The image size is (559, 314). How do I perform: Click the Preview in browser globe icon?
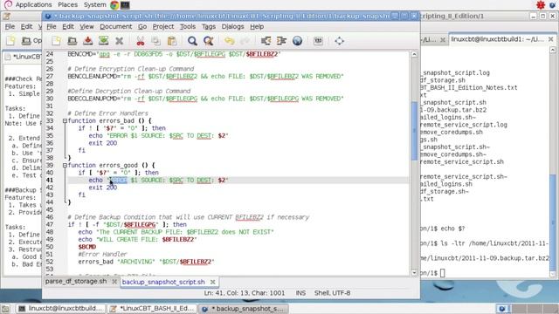(x=297, y=41)
